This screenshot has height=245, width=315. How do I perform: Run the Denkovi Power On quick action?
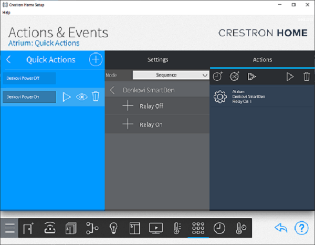pyautogui.click(x=66, y=97)
